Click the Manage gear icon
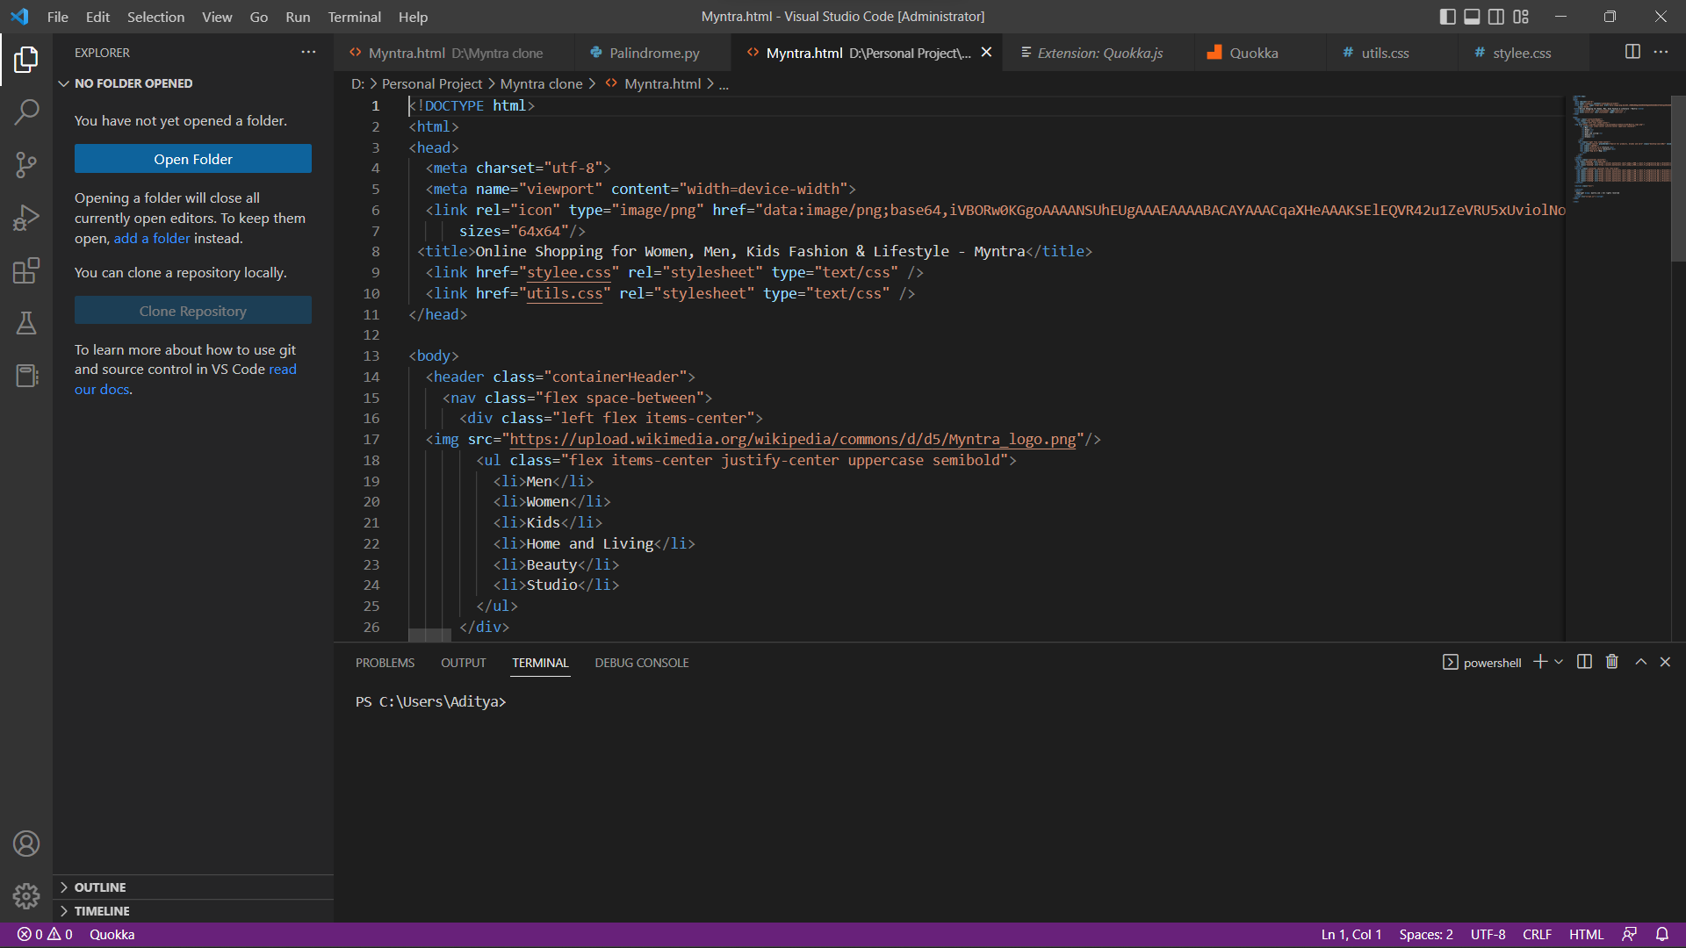 pyautogui.click(x=26, y=896)
